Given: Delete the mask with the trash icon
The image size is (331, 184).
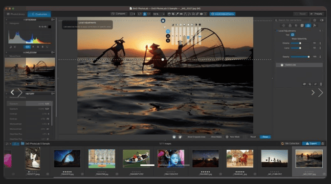Looking at the screenshot, I should point(321,84).
